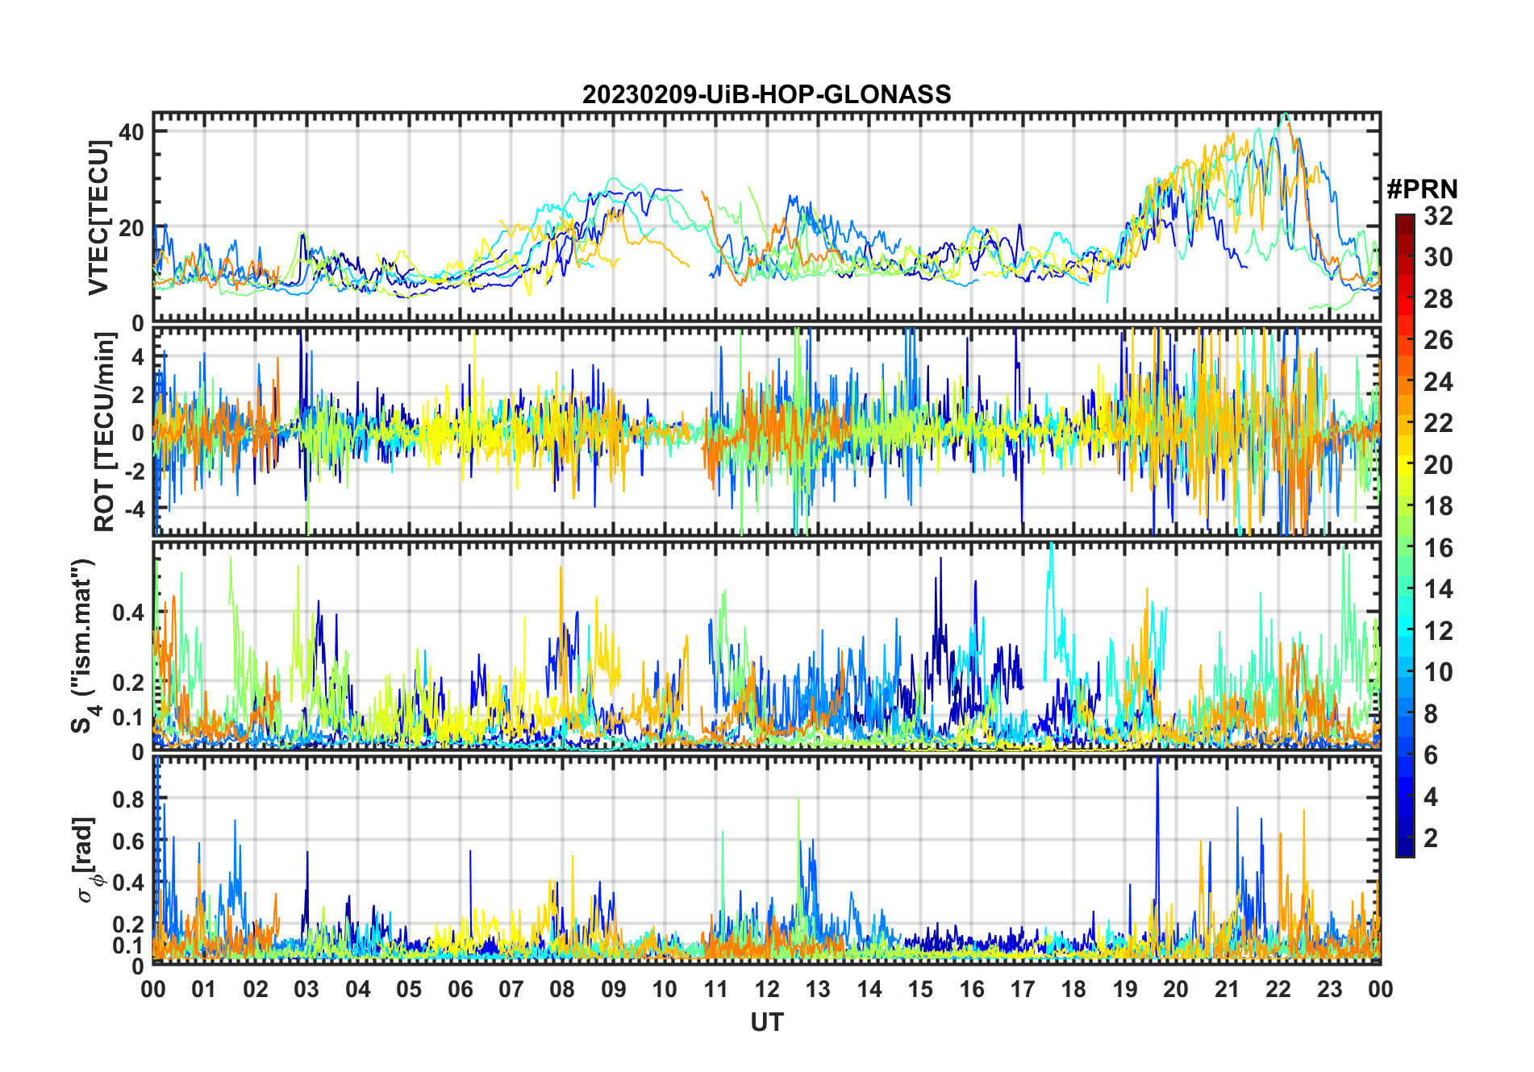The image size is (1534, 1072).
Task: Select the -2 tick on the ROT axis
Action: pyautogui.click(x=135, y=471)
